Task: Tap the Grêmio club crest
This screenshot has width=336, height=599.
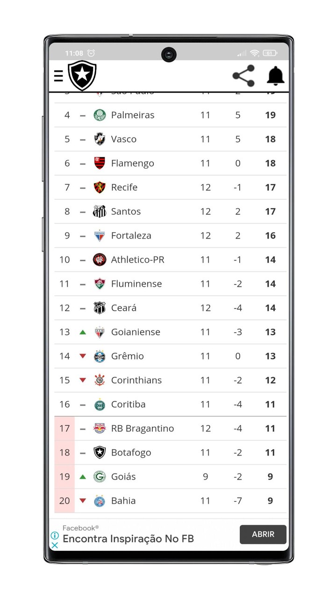Action: [100, 356]
